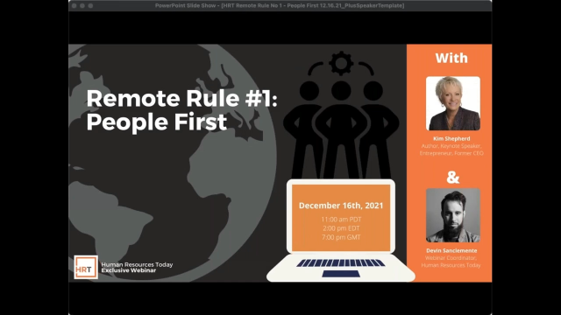Screen dimensions: 561x315
Task: Click the yellow minimize window button
Action: [82, 6]
